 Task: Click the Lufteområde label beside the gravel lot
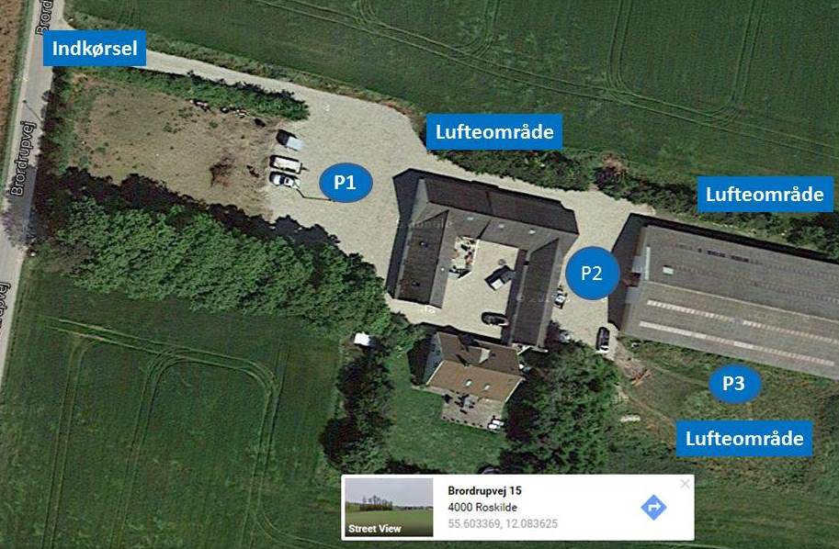coord(494,132)
